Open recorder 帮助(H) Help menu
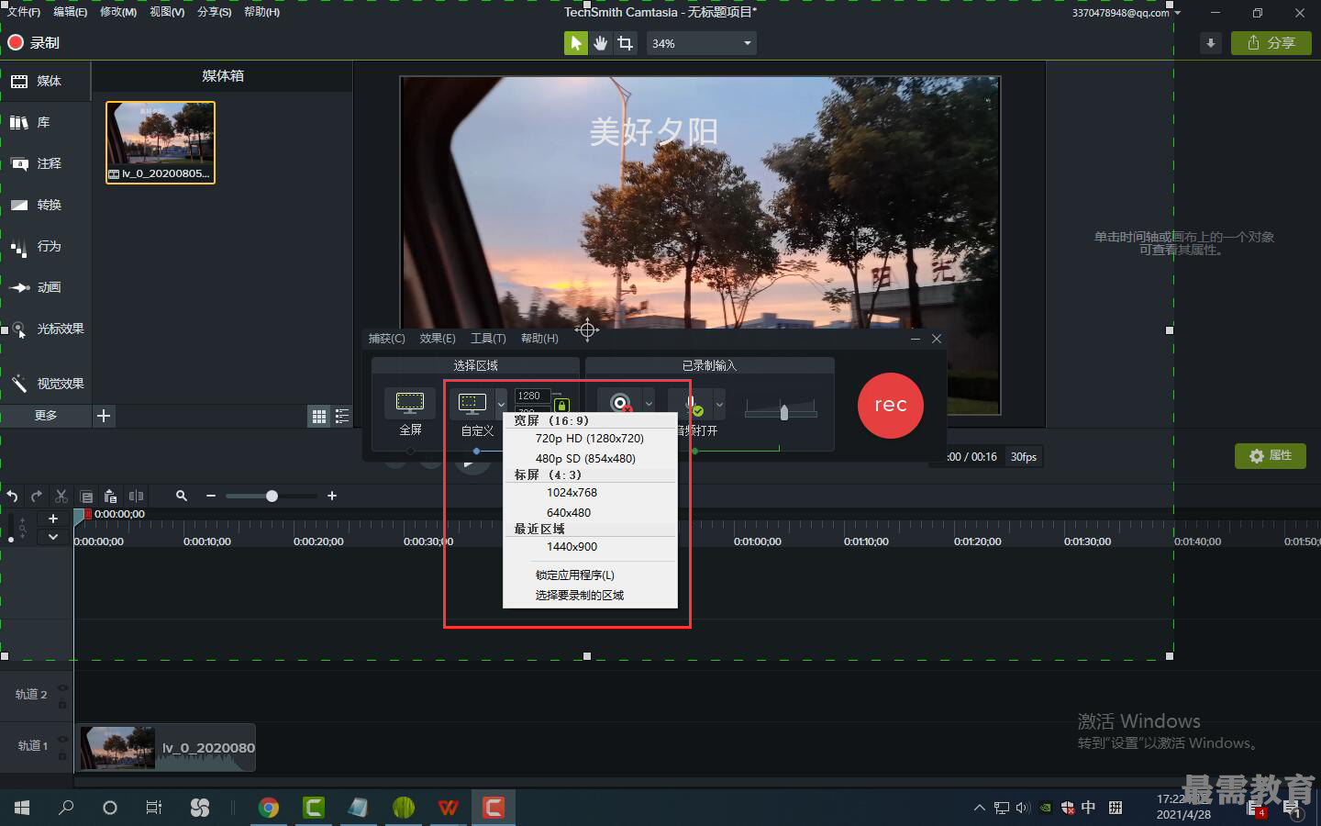This screenshot has height=826, width=1321. tap(539, 339)
